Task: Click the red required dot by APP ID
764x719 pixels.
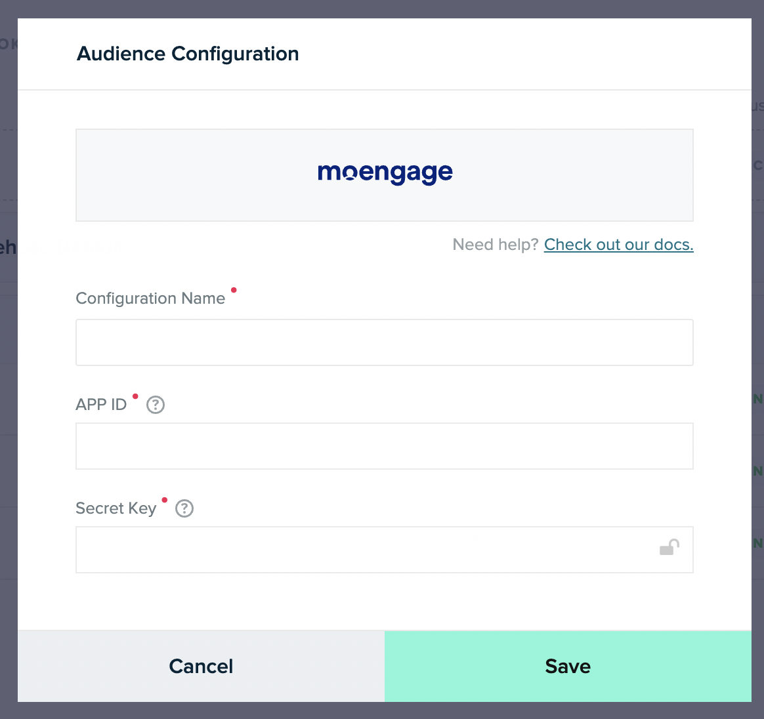Action: (135, 396)
